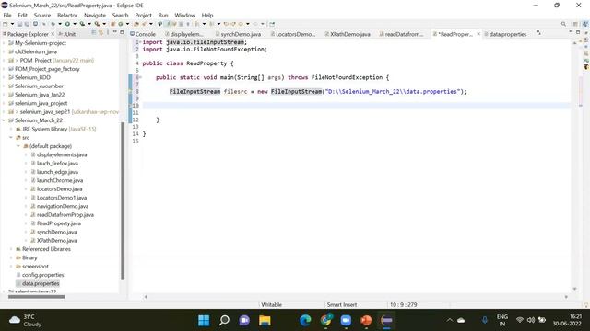This screenshot has width=590, height=331.
Task: Show hidden system tray icons
Action: (449, 320)
